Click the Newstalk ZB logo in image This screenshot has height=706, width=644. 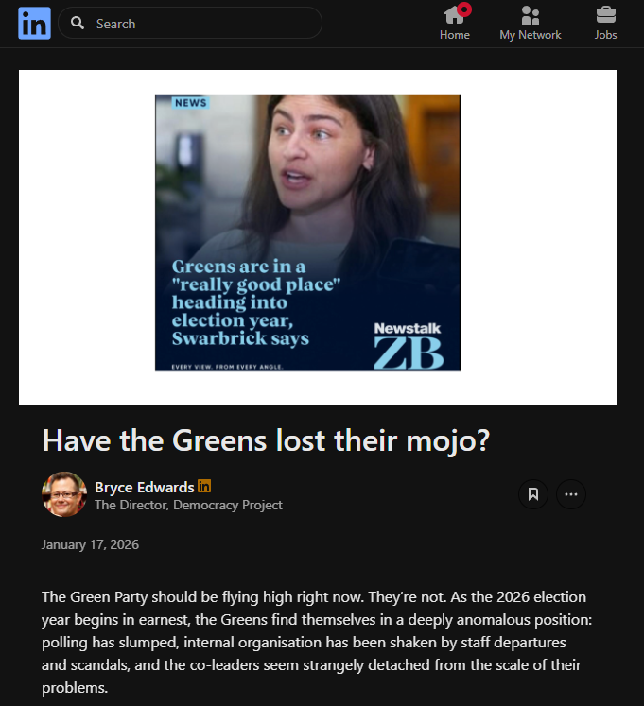coord(409,346)
